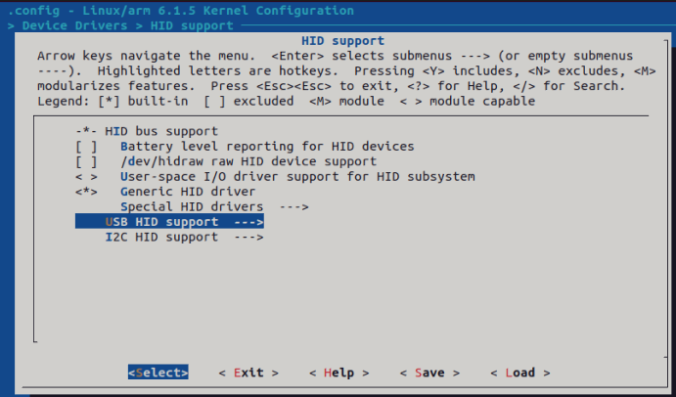Viewport: 676px width, 397px height.
Task: Click the HID support dialog title
Action: (342, 41)
